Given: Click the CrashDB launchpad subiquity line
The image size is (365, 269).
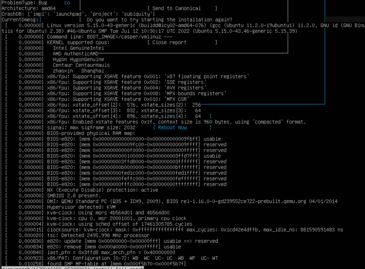Looking at the screenshot, I should pyautogui.click(x=78, y=14).
